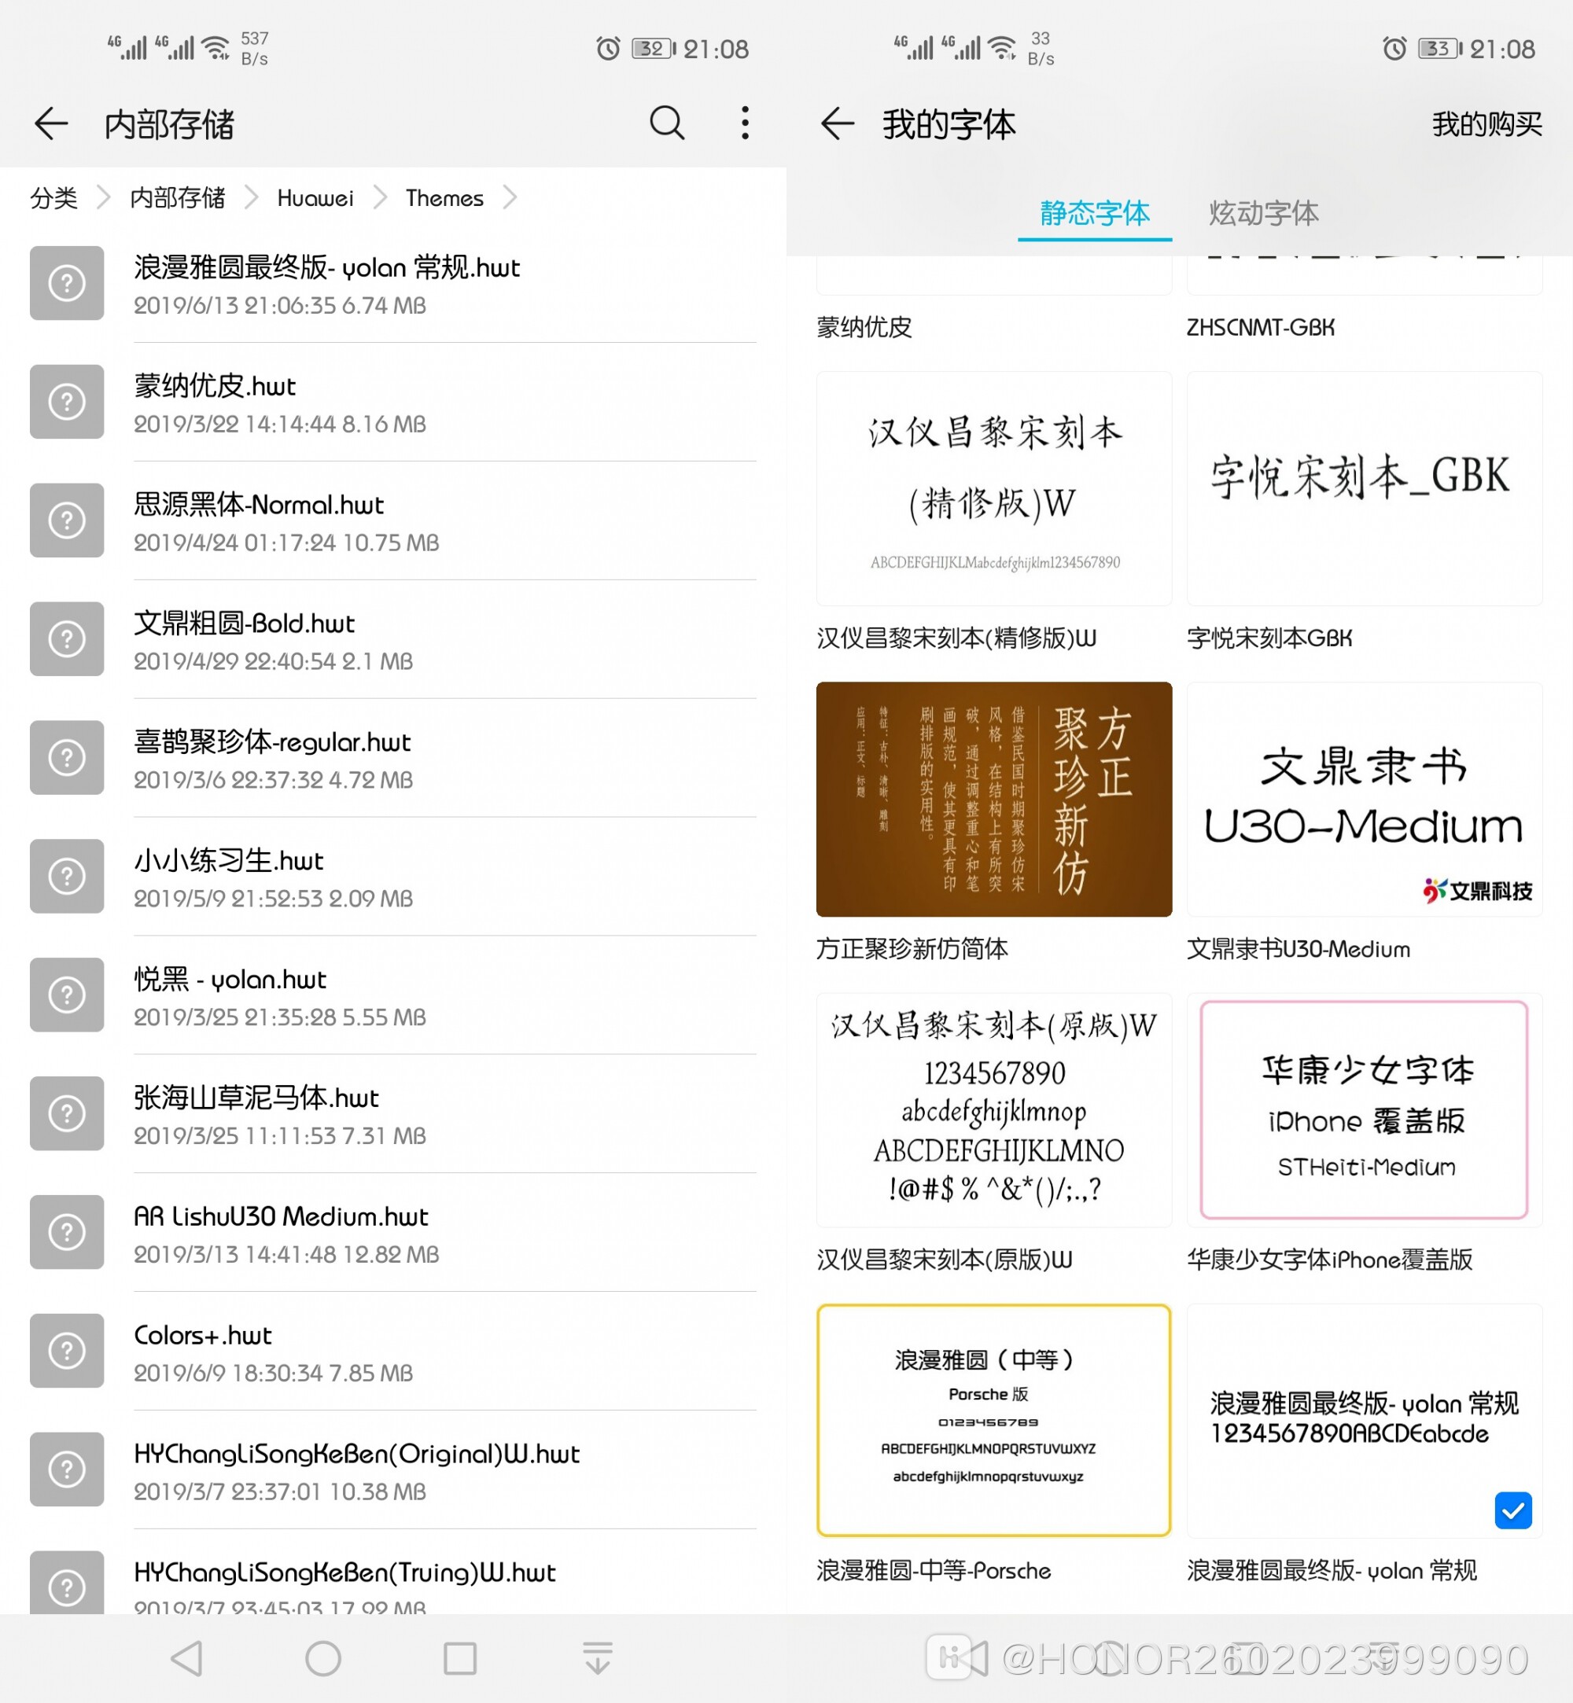Tap the 蒙纳优皮 font label

click(864, 327)
